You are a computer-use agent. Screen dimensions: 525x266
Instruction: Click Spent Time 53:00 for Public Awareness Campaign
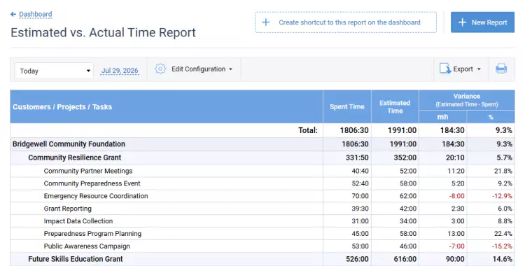(x=360, y=246)
